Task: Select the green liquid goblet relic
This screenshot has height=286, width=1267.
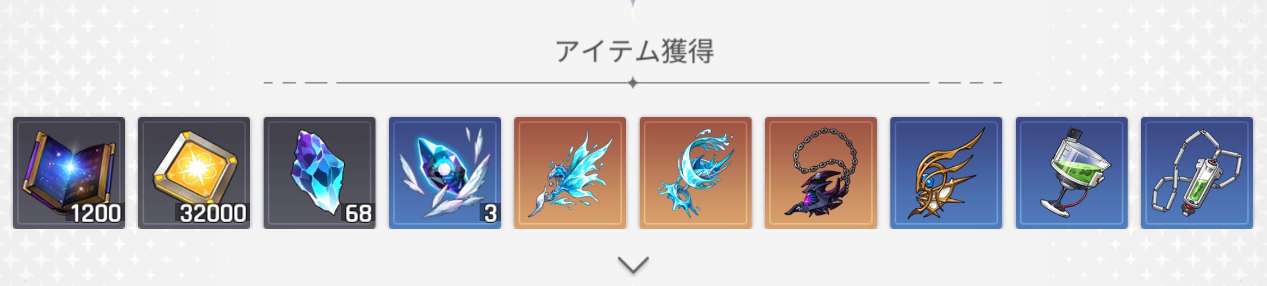Action: 1072,172
